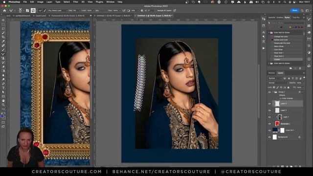
Task: Enable type layer filter
Action: 292,78
